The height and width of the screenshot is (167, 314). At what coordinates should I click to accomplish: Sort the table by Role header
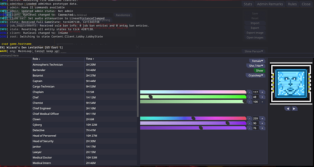58,59
